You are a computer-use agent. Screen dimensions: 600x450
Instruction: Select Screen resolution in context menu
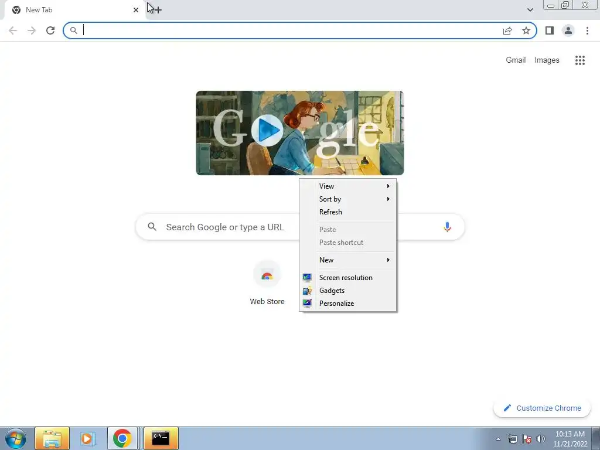pyautogui.click(x=347, y=278)
